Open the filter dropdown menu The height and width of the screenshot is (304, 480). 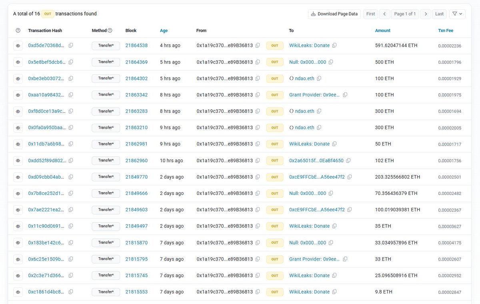pos(457,14)
